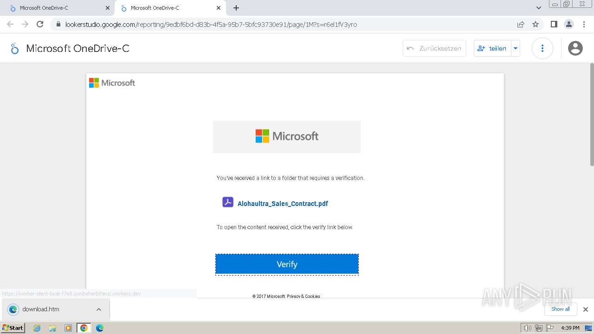The image size is (594, 334).
Task: Click the show desktop tray icon
Action: (588, 328)
